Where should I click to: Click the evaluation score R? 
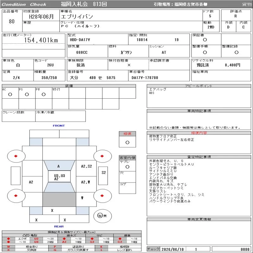click(236, 16)
